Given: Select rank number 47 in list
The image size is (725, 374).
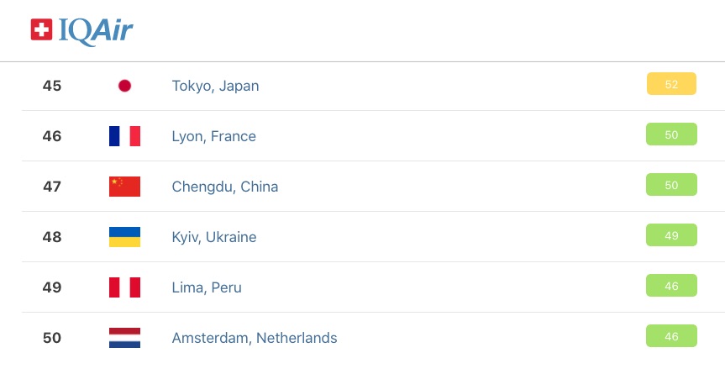Looking at the screenshot, I should click(52, 187).
